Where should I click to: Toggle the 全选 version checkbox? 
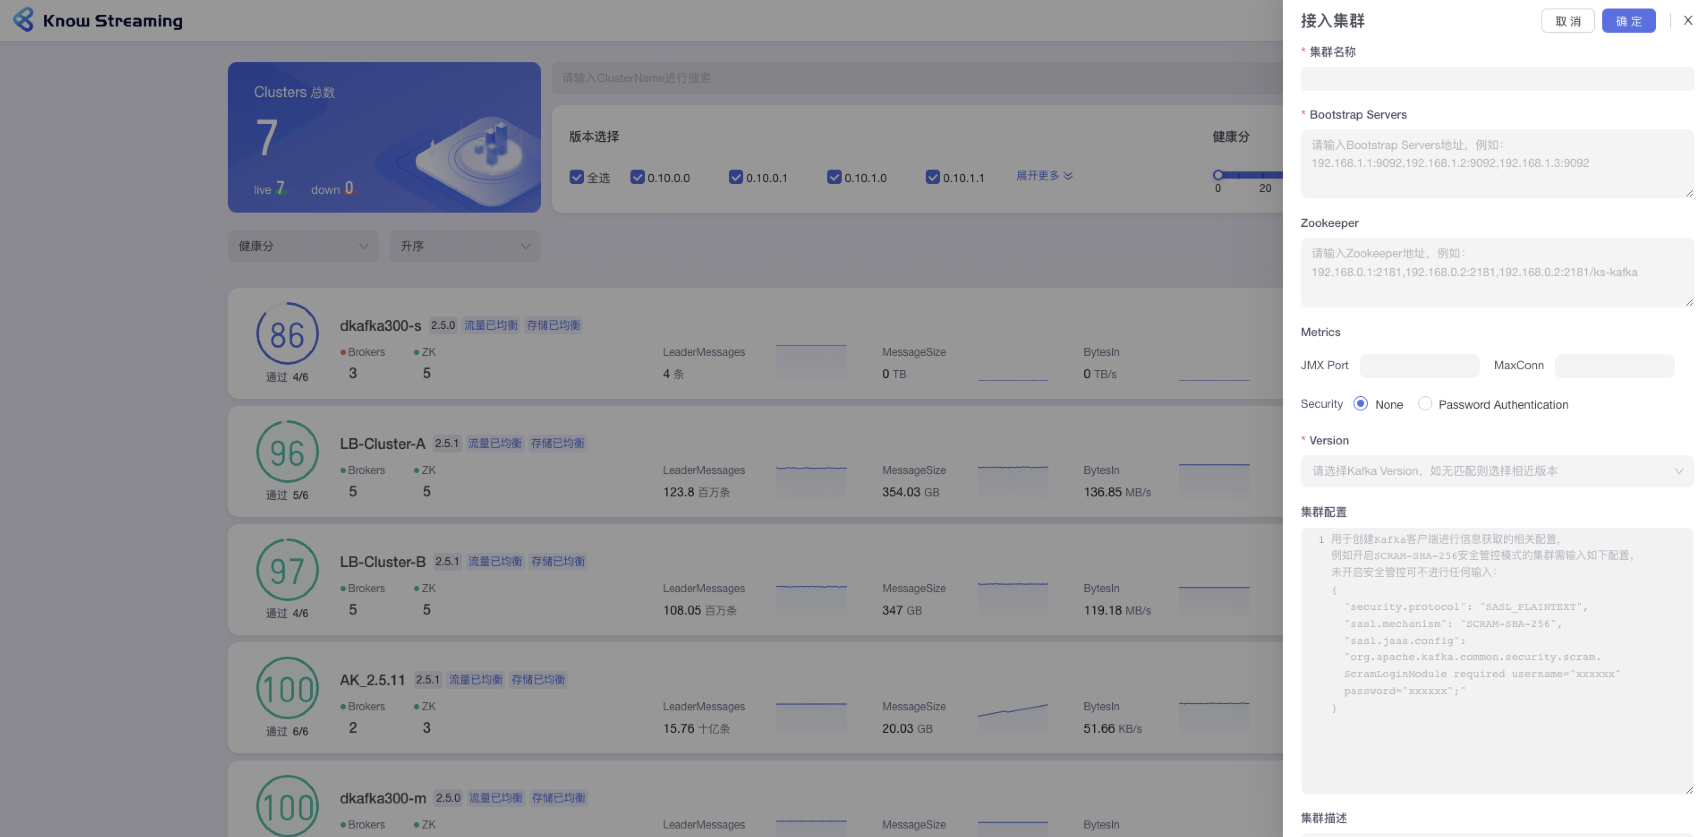[576, 178]
